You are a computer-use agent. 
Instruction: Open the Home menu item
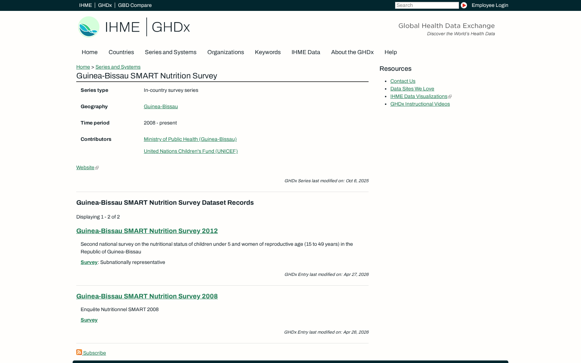tap(90, 52)
